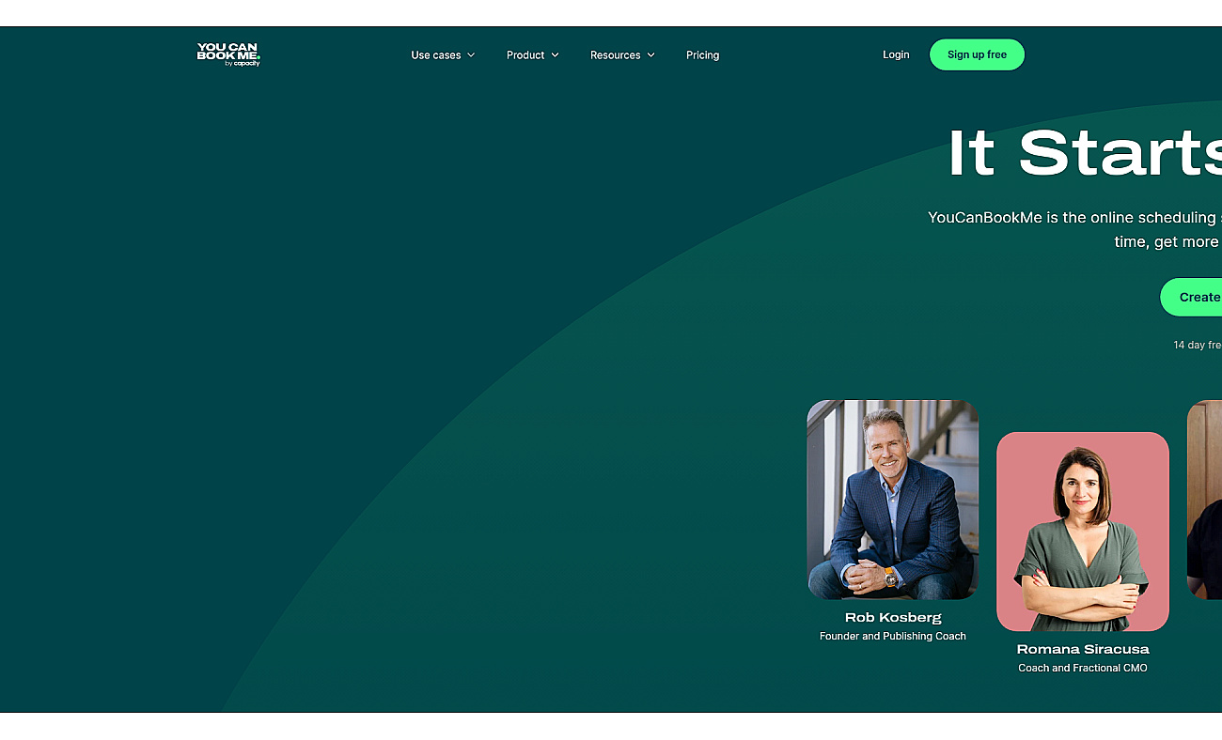Expand the Product chevron arrow
1222x740 pixels.
(x=555, y=55)
